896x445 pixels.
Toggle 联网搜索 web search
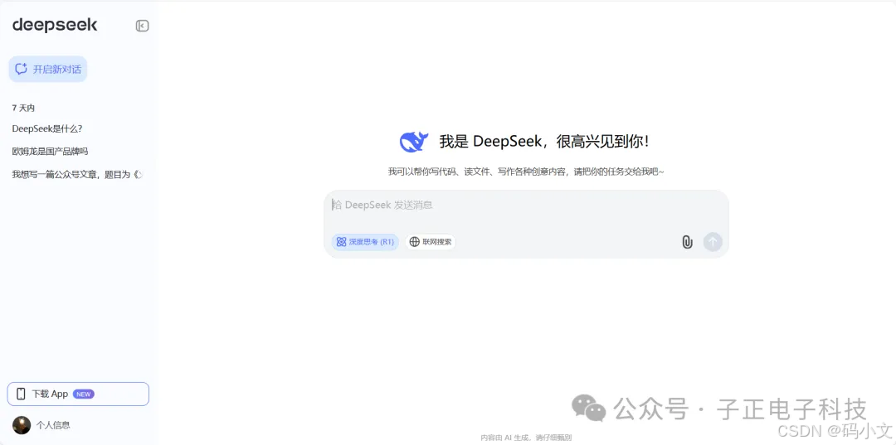431,242
